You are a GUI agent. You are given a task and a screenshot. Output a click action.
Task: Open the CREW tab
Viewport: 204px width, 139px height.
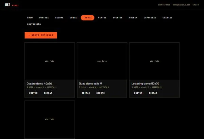click(30, 18)
